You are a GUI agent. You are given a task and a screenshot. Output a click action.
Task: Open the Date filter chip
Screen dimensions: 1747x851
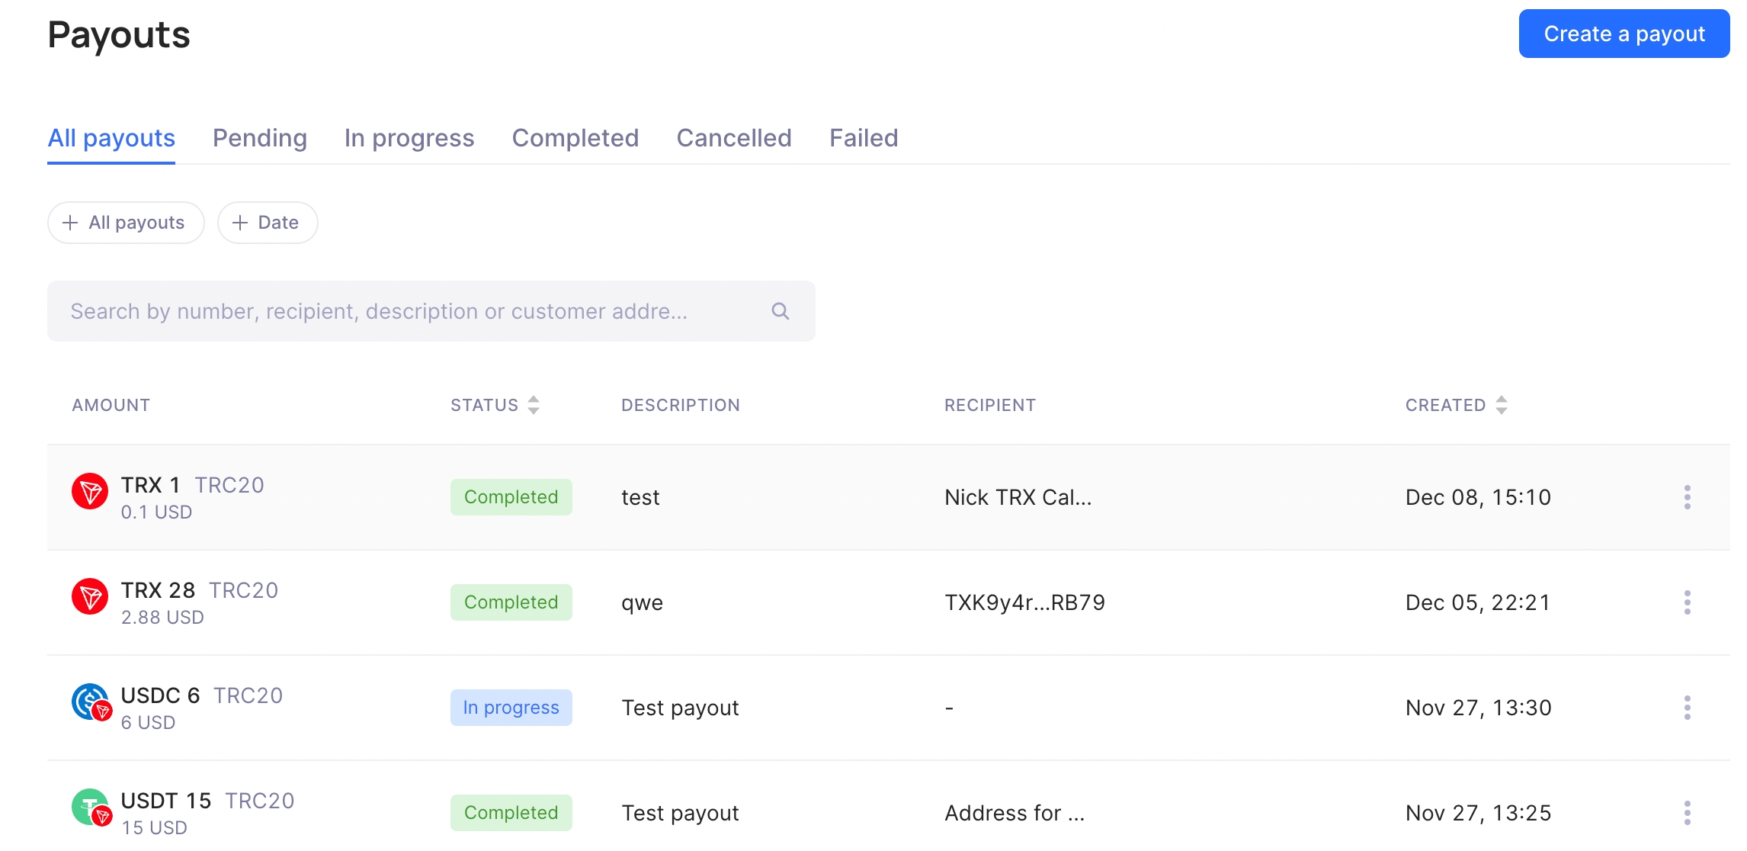pos(267,223)
